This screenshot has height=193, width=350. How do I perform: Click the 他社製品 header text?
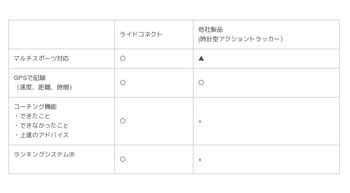[210, 30]
